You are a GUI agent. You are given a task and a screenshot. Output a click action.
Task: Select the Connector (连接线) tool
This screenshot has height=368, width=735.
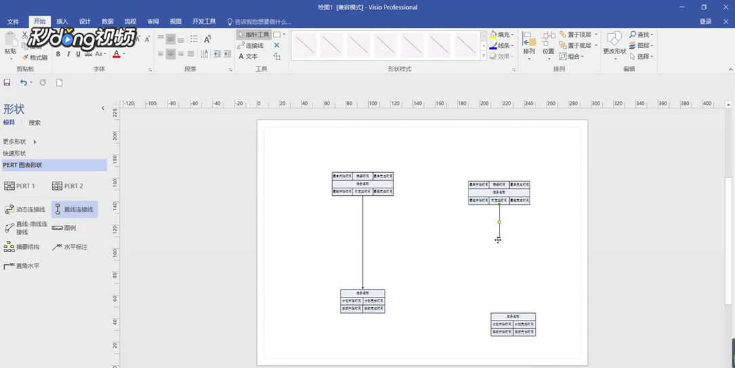251,45
